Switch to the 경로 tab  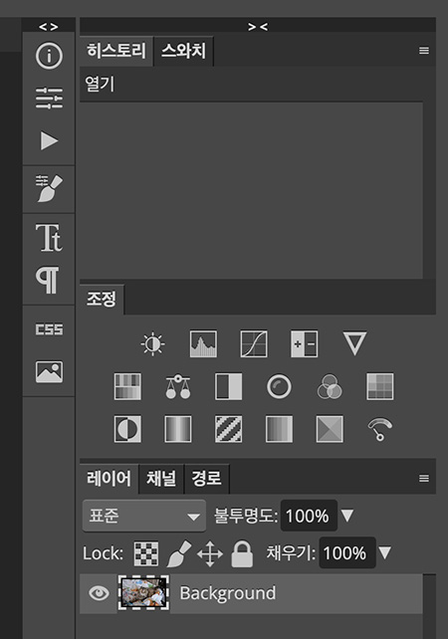(207, 479)
